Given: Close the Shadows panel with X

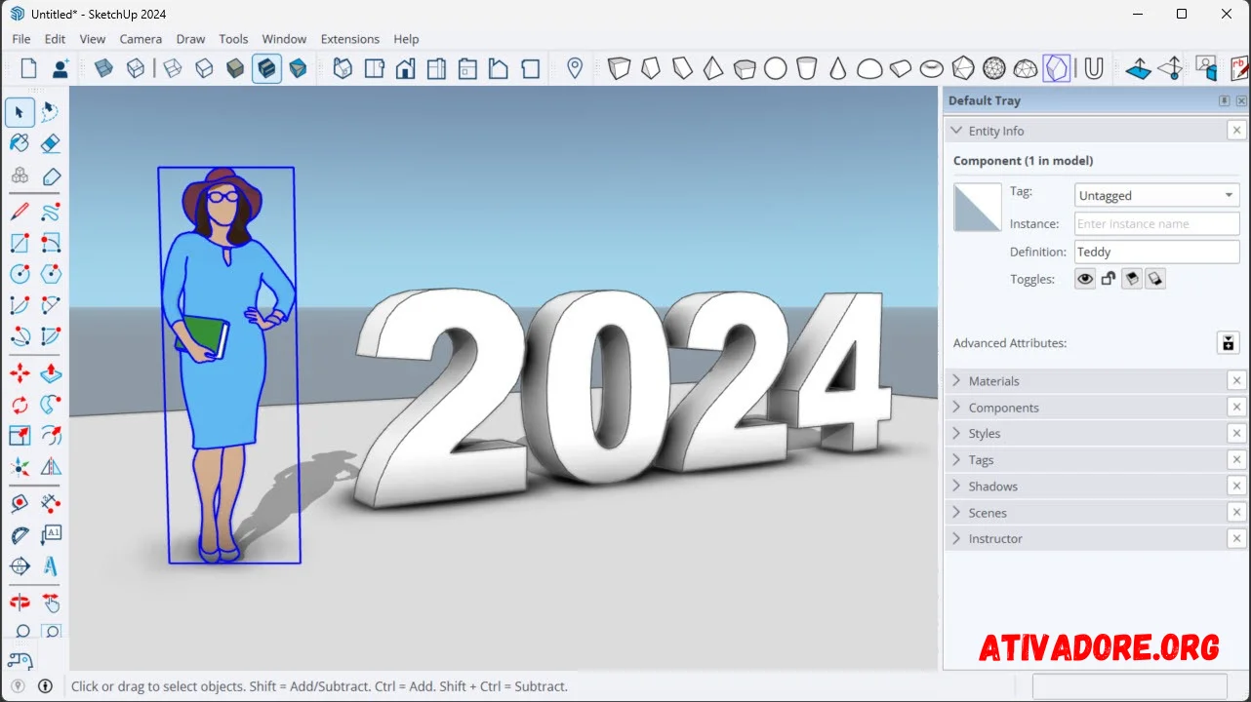Looking at the screenshot, I should click(1237, 487).
